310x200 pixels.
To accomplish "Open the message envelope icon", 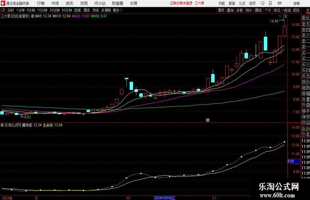I will coord(279,3).
